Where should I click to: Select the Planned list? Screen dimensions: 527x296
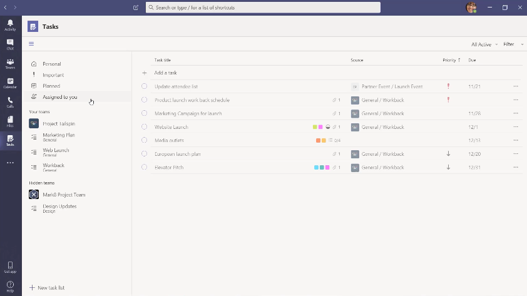51,86
